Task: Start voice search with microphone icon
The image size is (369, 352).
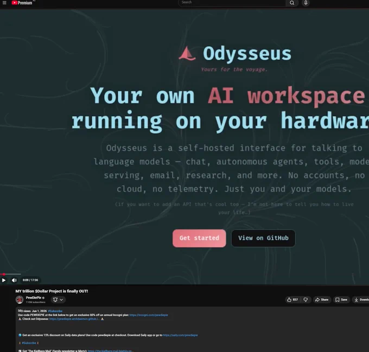Action: pyautogui.click(x=306, y=3)
